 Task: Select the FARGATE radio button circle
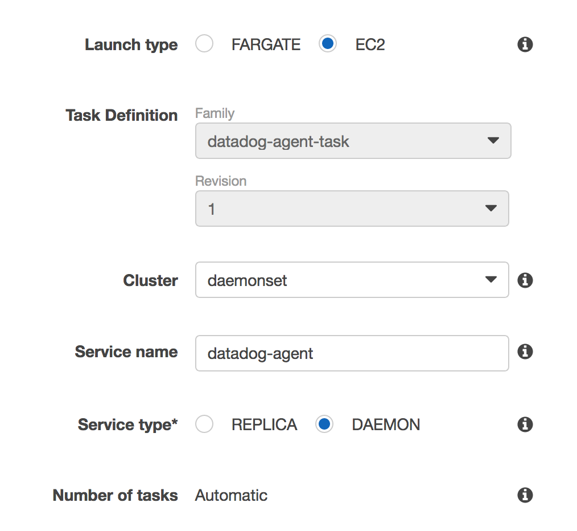click(x=204, y=44)
